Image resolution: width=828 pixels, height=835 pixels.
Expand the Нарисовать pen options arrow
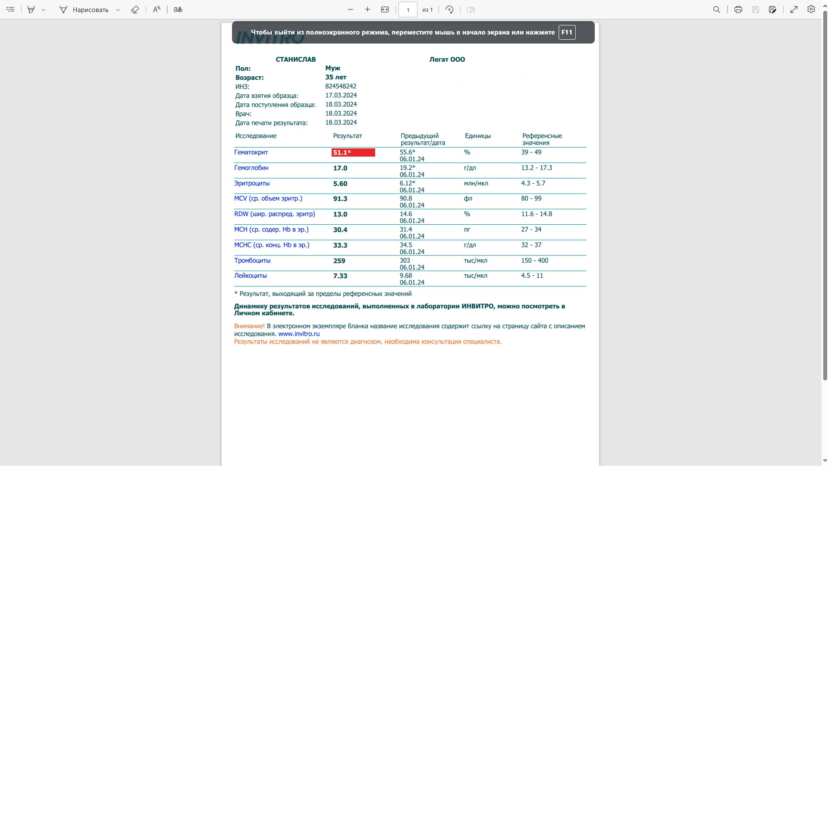pyautogui.click(x=118, y=10)
